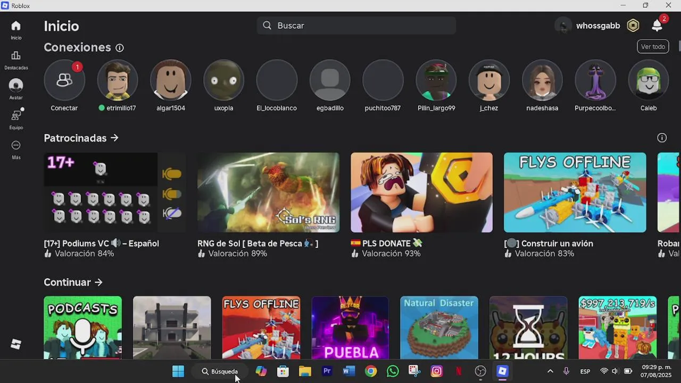Show hidden system tray icons
Viewport: 681px width, 383px height.
(550, 371)
